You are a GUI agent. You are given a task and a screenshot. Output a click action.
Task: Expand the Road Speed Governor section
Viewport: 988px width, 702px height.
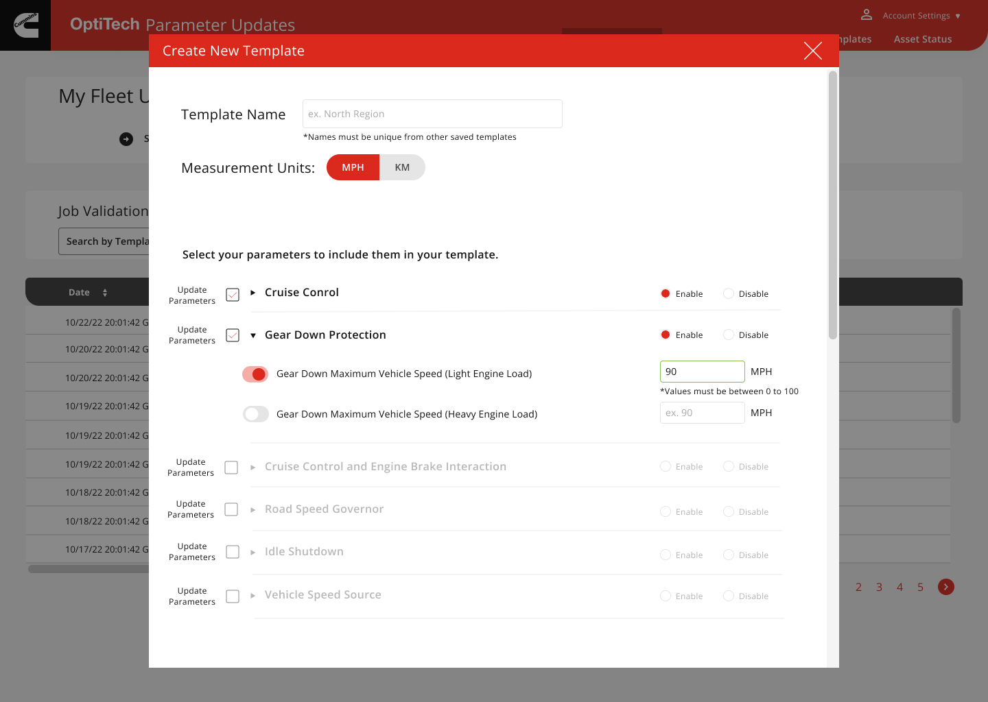pyautogui.click(x=253, y=509)
